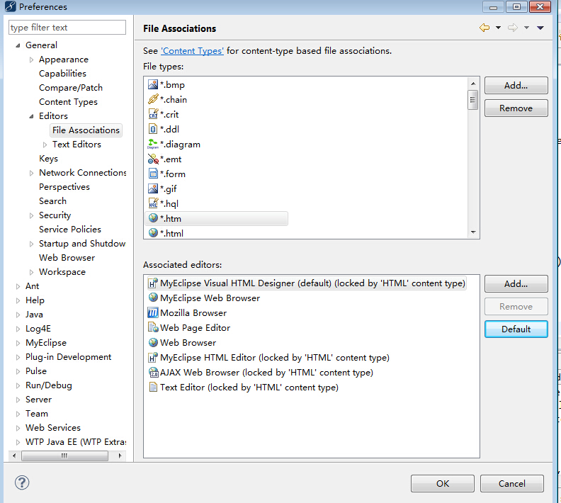Select the *.diagram file type entry
Image resolution: width=561 pixels, height=503 pixels.
point(180,145)
